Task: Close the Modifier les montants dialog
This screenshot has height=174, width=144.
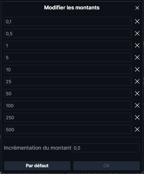Action: [137, 8]
